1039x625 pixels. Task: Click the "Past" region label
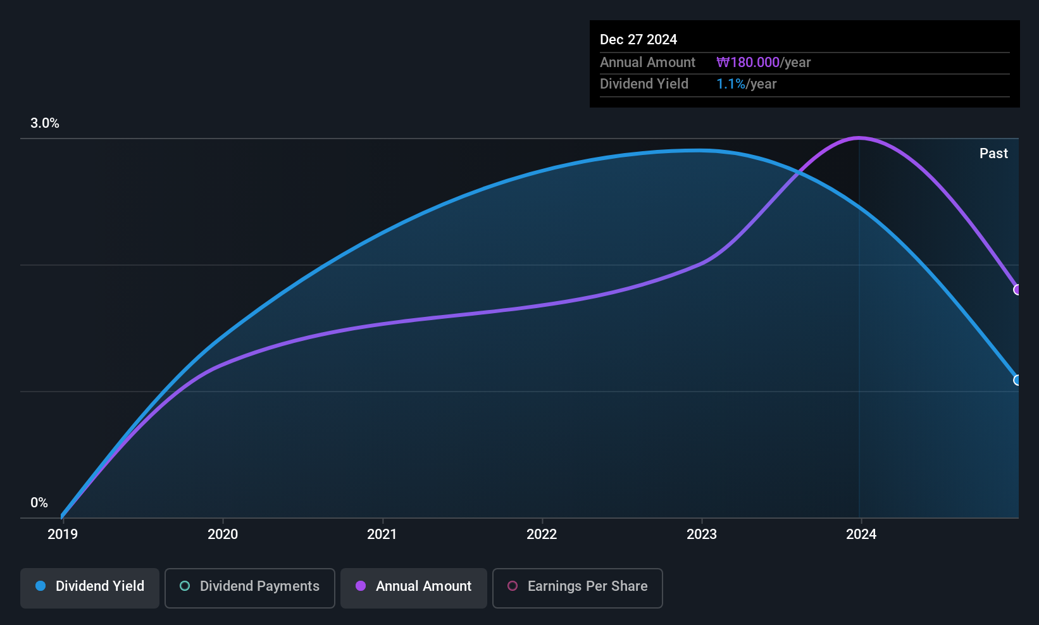(x=993, y=154)
